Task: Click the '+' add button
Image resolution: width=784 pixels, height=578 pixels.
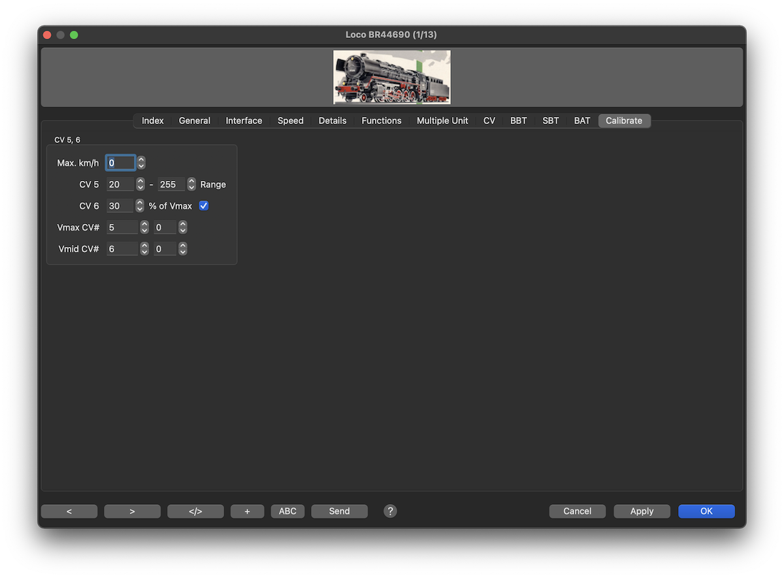Action: coord(247,511)
